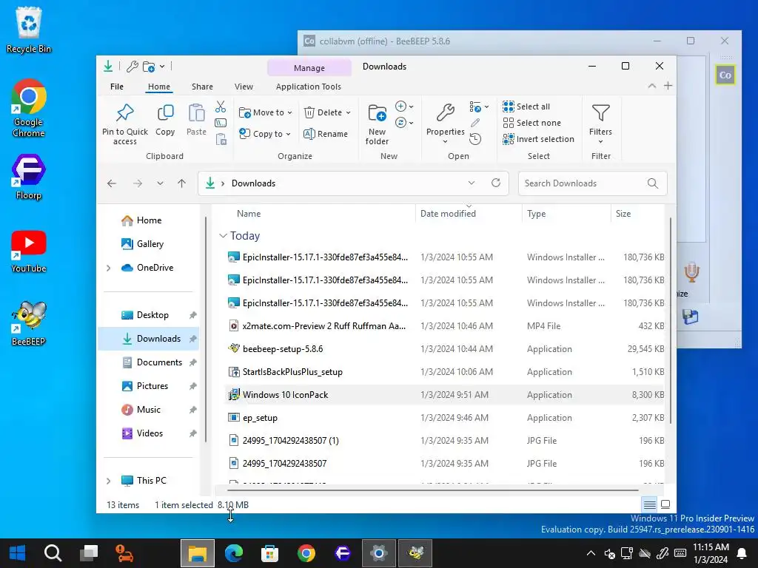The image size is (758, 568).
Task: Click the horizontal scrollbar in file list
Action: pyautogui.click(x=432, y=490)
